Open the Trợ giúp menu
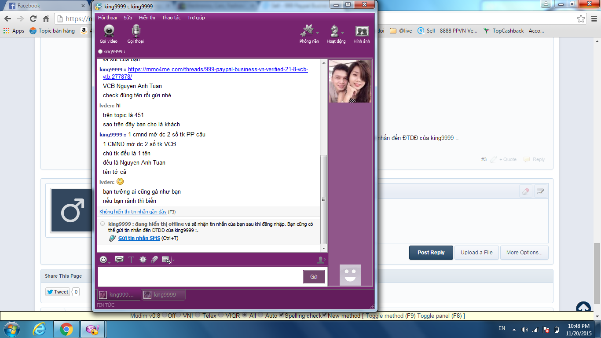 click(196, 18)
